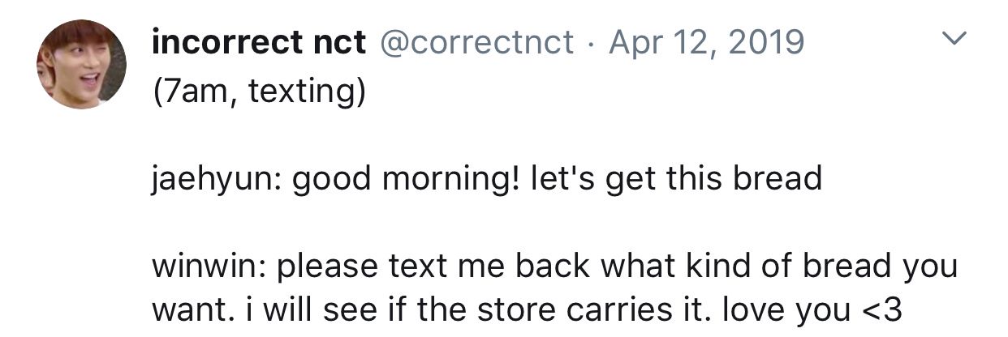Click the jaehyun good morning line
Viewport: 1008px width, 337px height.
486,179
